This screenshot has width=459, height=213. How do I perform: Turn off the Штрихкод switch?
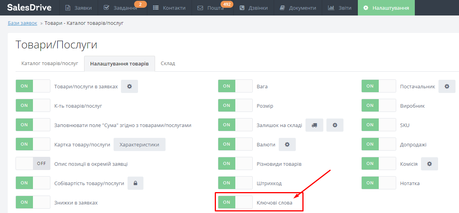(235, 183)
